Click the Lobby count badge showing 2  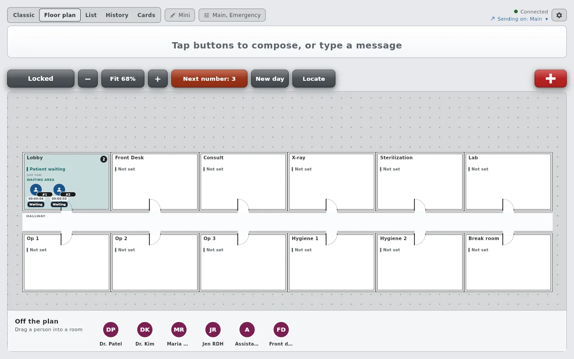point(104,159)
